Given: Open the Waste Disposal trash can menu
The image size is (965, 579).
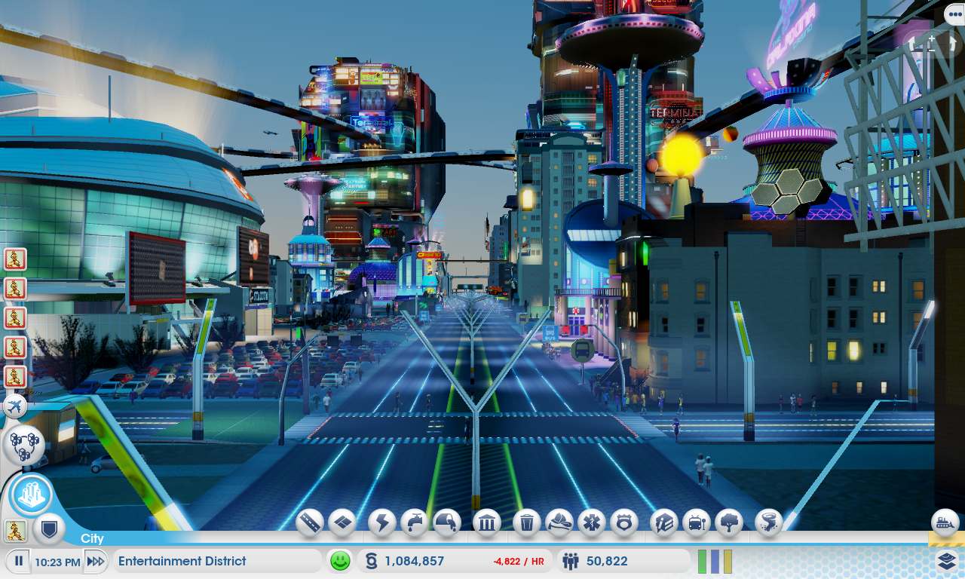Looking at the screenshot, I should pyautogui.click(x=527, y=522).
